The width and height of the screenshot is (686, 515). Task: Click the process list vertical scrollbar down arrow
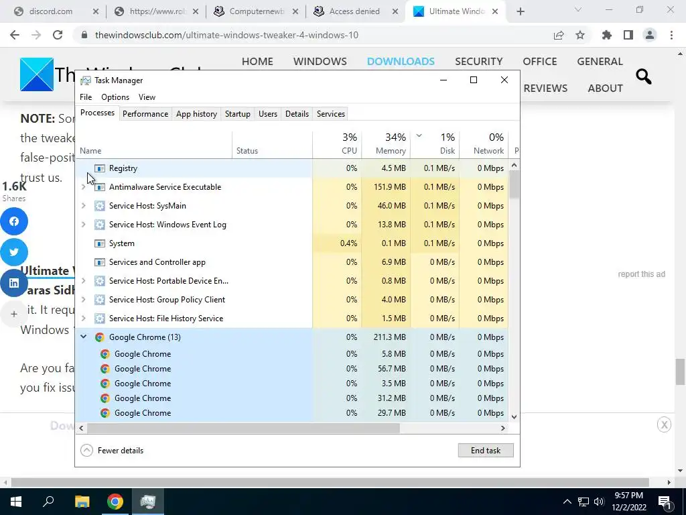(x=514, y=417)
